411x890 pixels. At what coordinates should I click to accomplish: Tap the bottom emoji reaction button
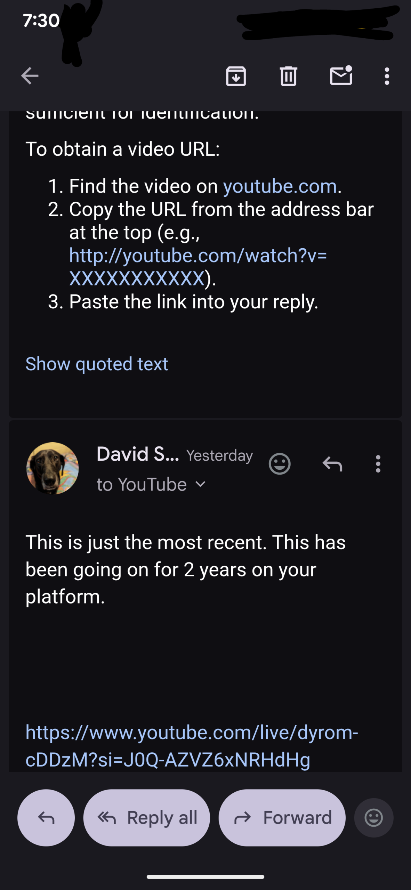(374, 818)
